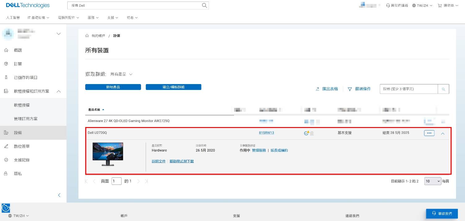Image resolution: width=465 pixels, height=221 pixels.
Task: Click the 26 5月 2020 ship date
Action: click(x=205, y=151)
